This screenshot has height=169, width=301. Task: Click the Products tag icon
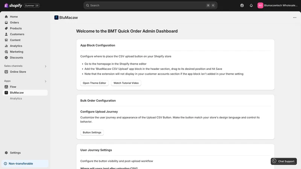click(x=6, y=29)
